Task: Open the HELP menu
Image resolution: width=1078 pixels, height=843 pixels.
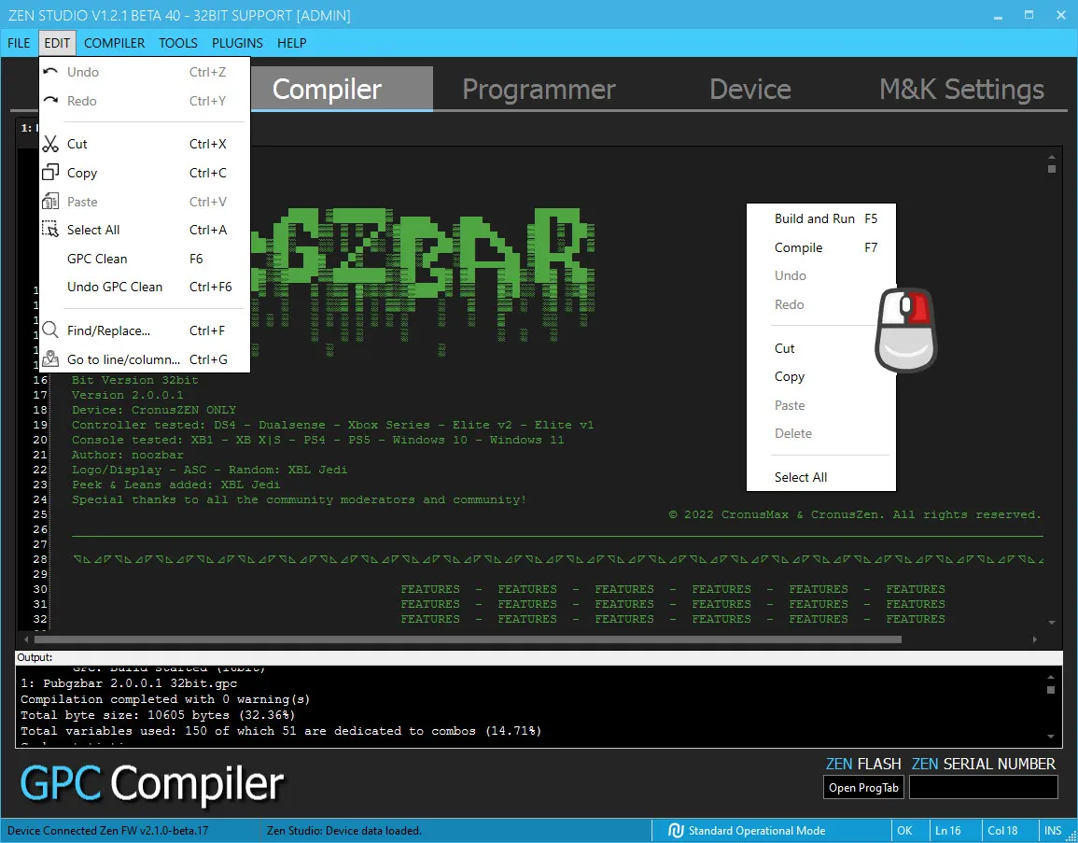Action: point(291,43)
